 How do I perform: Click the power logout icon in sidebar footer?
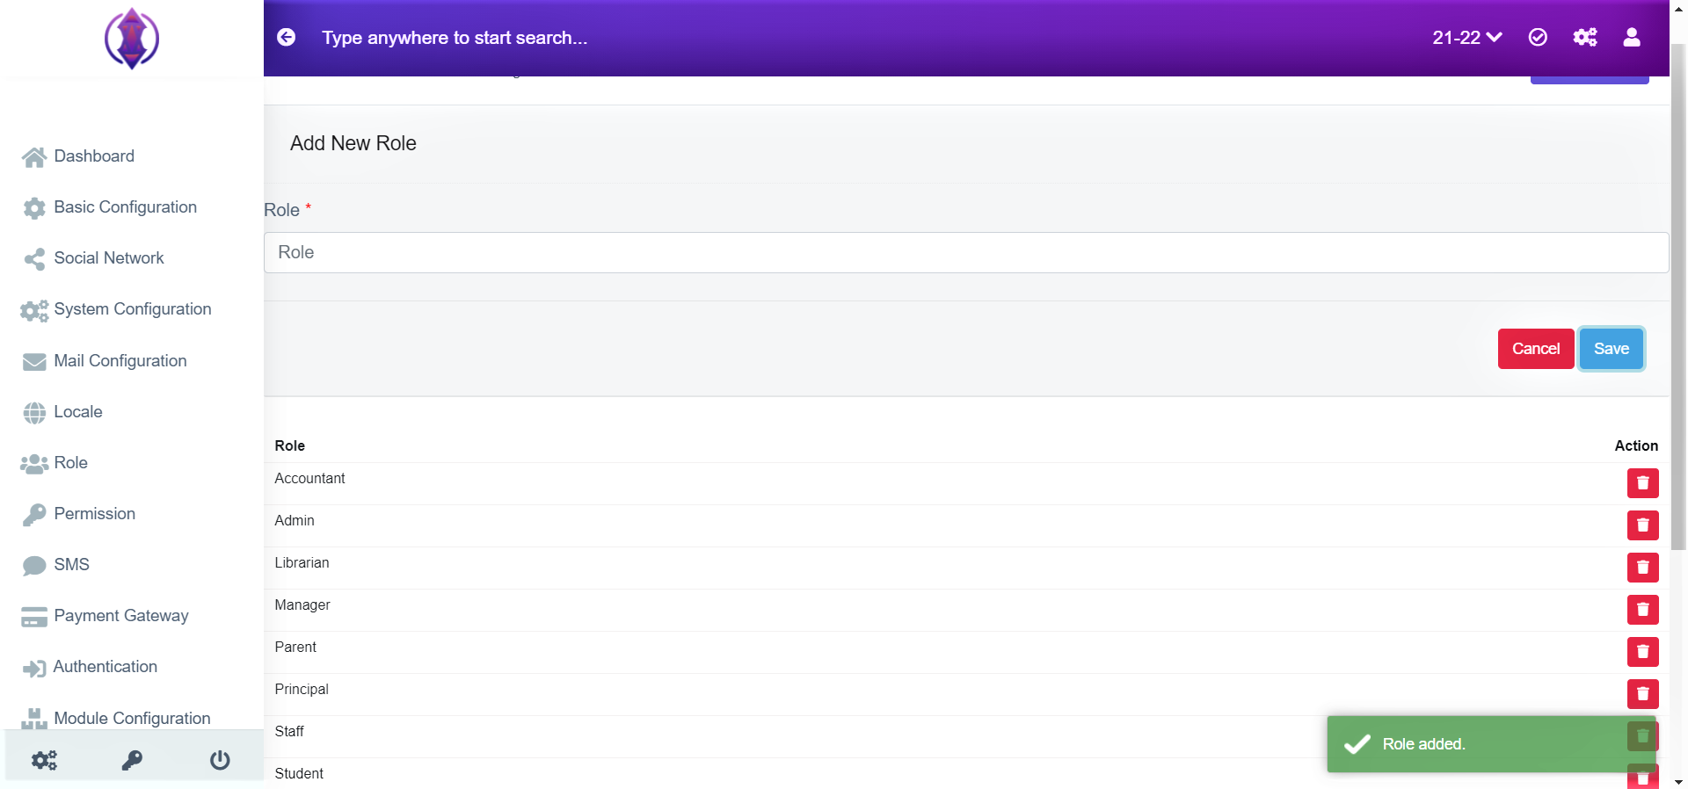pos(220,760)
